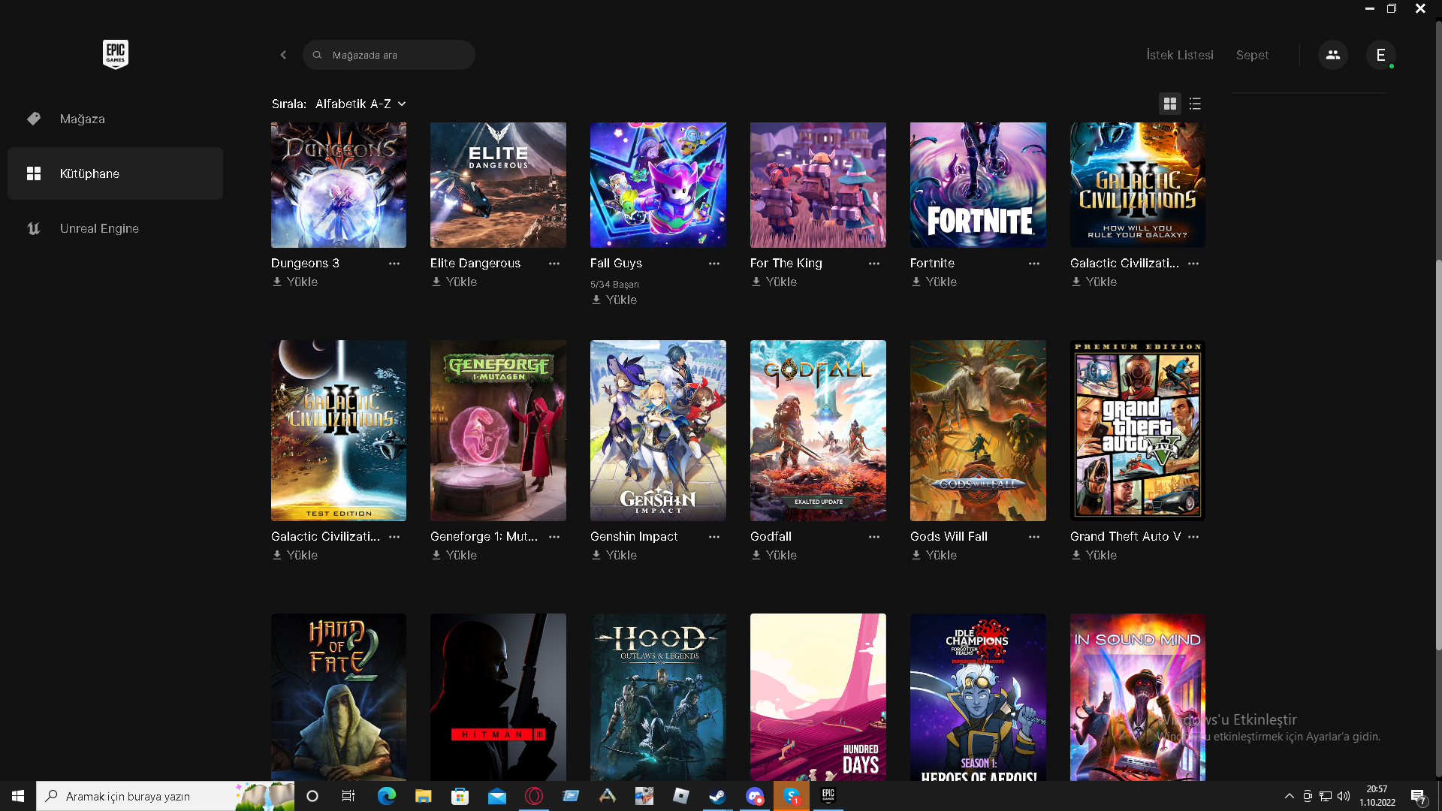Click the Epic Games logo
The width and height of the screenshot is (1442, 811).
point(116,54)
